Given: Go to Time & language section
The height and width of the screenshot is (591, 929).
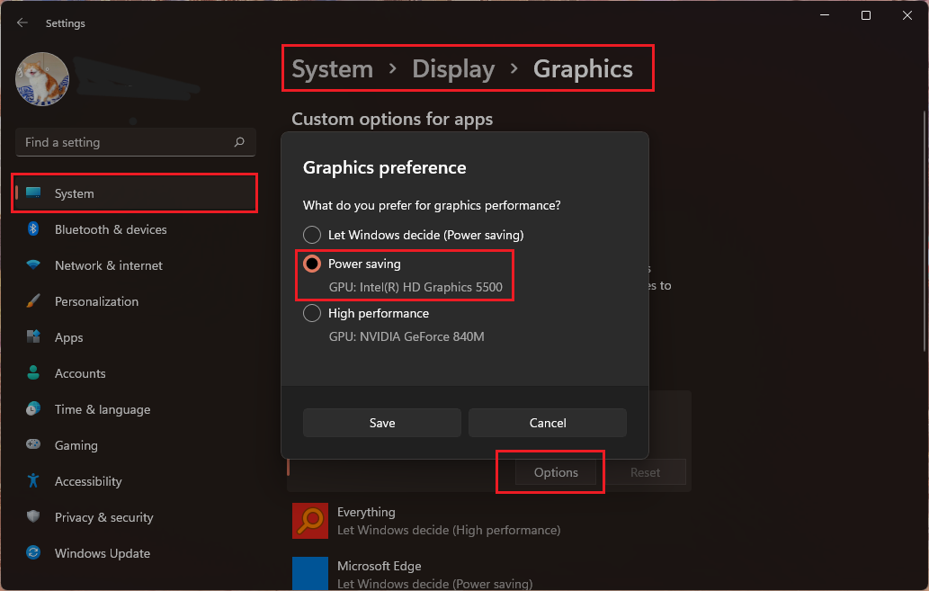Looking at the screenshot, I should (102, 409).
